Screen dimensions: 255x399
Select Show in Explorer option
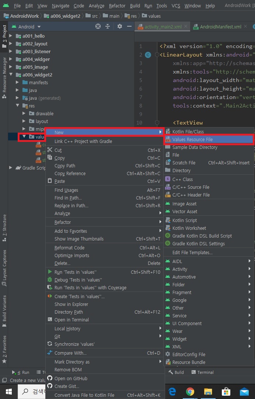[x=105, y=304]
